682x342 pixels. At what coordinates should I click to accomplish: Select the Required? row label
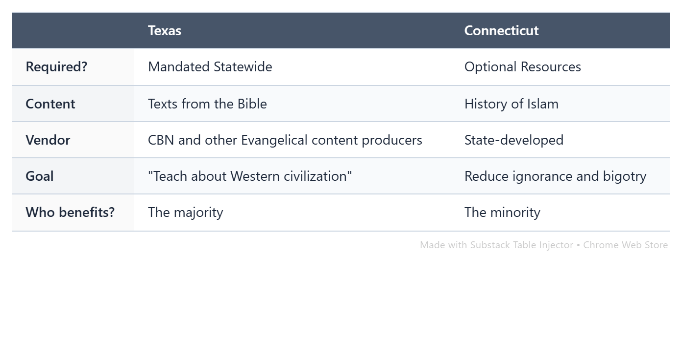(x=56, y=67)
